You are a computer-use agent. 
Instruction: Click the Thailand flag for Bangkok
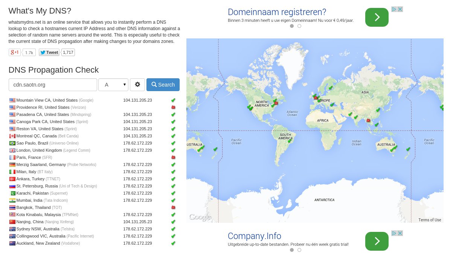pyautogui.click(x=12, y=207)
